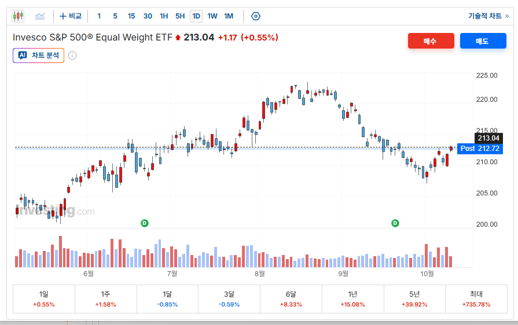This screenshot has height=325, width=518.
Task: Click the 10월 label on time axis
Action: point(427,273)
